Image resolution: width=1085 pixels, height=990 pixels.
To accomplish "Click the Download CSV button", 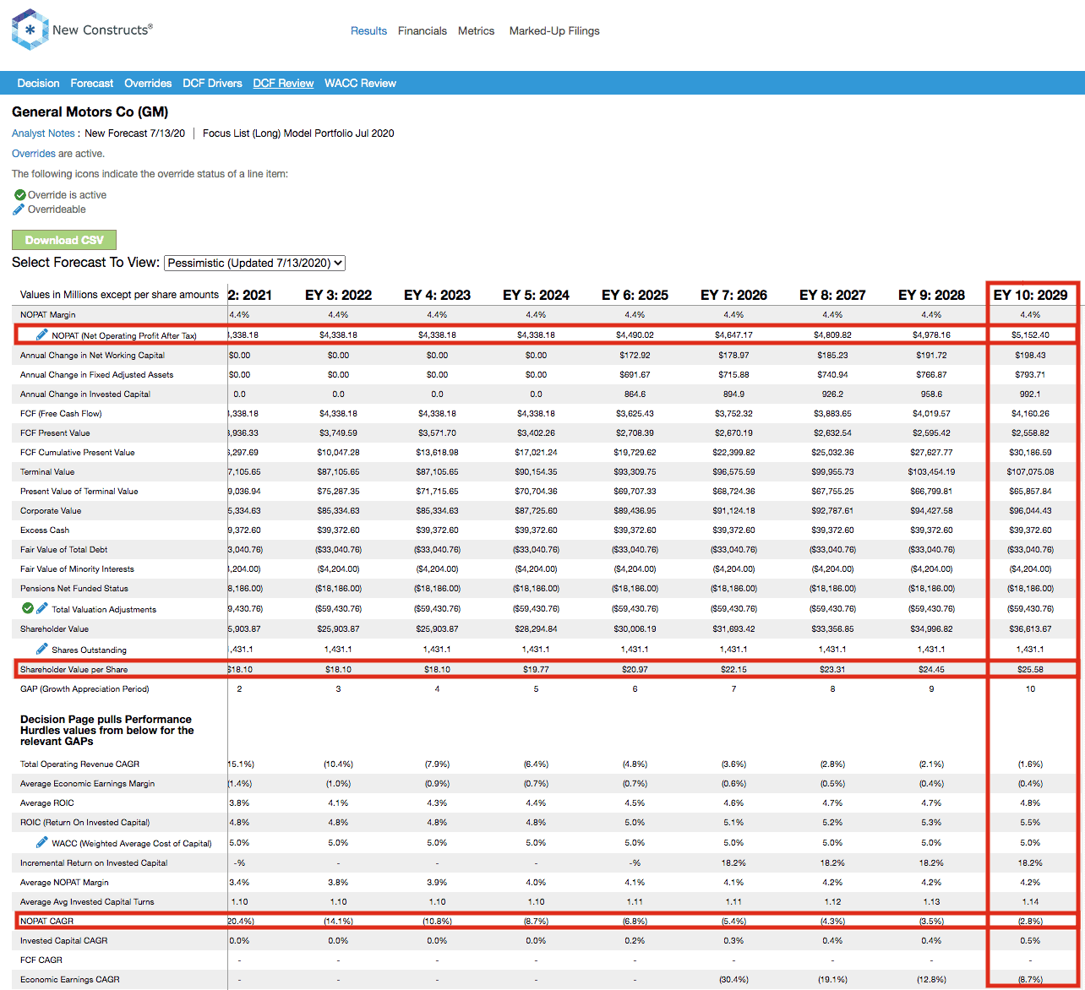I will 64,240.
